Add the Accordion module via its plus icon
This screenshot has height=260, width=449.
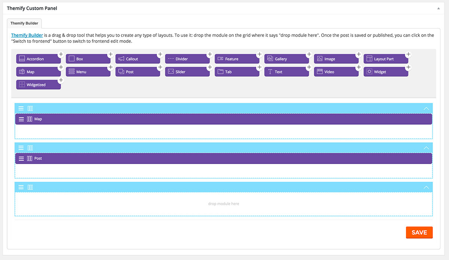coord(61,54)
